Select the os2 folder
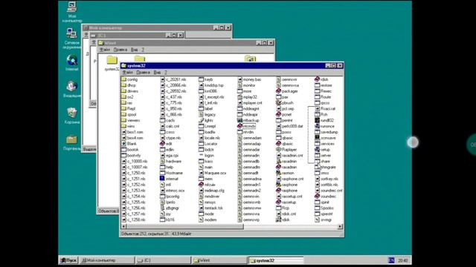Viewport: 476px width, 267px height. [x=127, y=97]
